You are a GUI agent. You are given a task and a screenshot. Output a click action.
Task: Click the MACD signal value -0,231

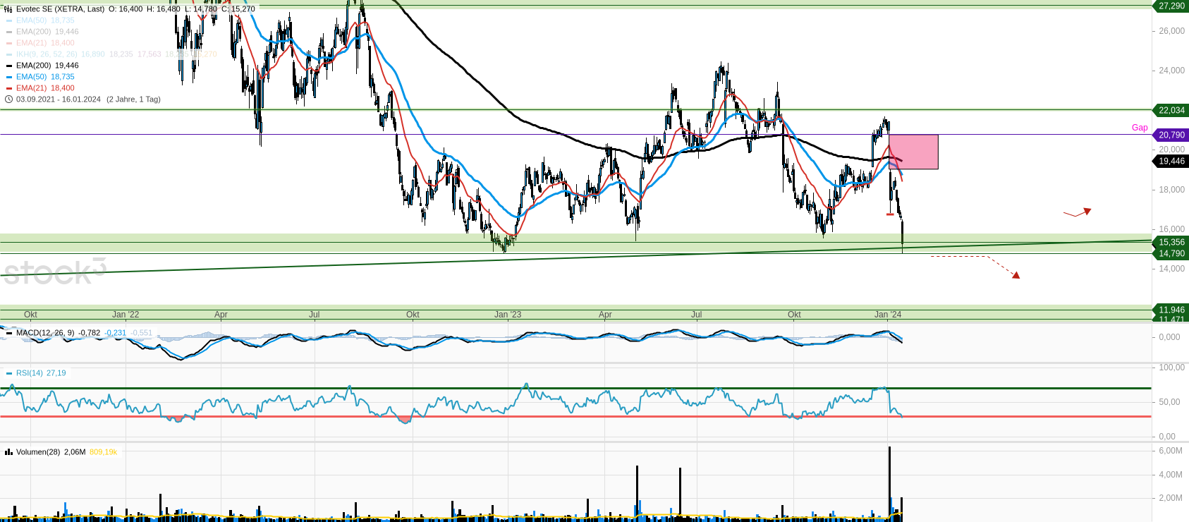coord(116,333)
